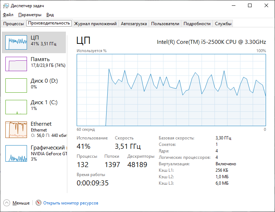
Task: Open the Файл menu
Action: (x=8, y=15)
